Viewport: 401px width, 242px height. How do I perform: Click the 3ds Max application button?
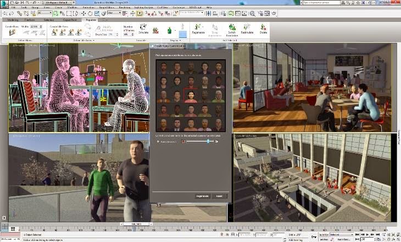(x=4, y=3)
